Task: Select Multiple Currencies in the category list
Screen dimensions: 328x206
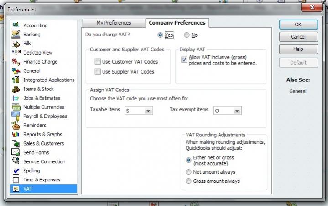Action: click(45, 107)
